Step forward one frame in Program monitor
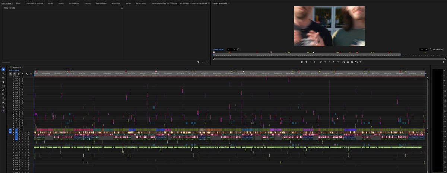This screenshot has height=173, width=447. (x=333, y=62)
